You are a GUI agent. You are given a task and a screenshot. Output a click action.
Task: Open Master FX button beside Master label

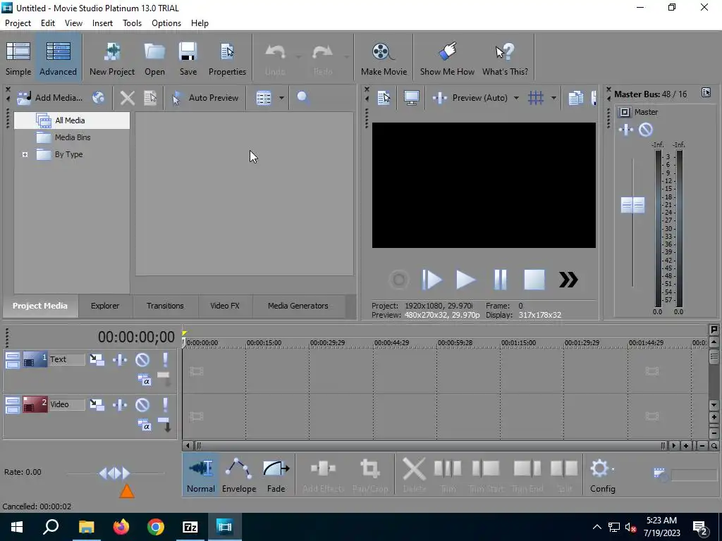click(x=625, y=112)
